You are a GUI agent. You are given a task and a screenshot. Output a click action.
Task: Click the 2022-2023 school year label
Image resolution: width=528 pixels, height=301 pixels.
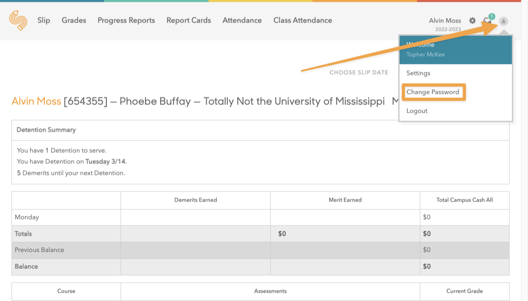coord(448,29)
